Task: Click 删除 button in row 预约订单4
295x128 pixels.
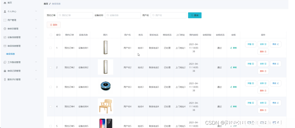Action: point(263,110)
